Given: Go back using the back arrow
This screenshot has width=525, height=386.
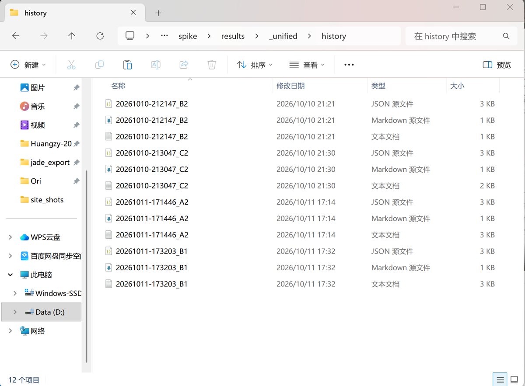Looking at the screenshot, I should click(16, 36).
